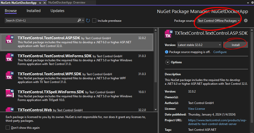
Task: Switch to the Browse tab
Action: [11, 11]
